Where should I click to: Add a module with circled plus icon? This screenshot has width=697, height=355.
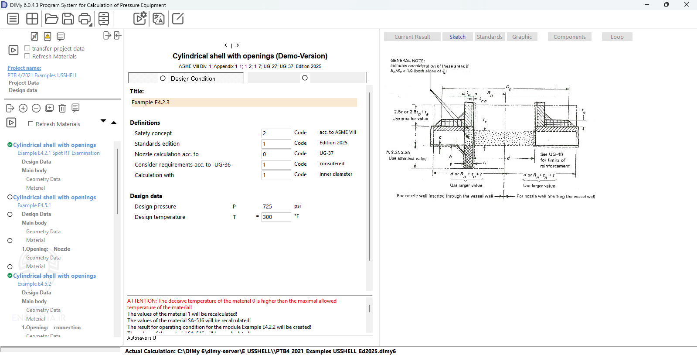[23, 108]
